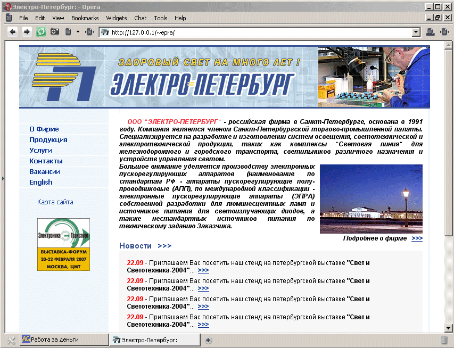Go forward with the Forward arrow button

27,32
